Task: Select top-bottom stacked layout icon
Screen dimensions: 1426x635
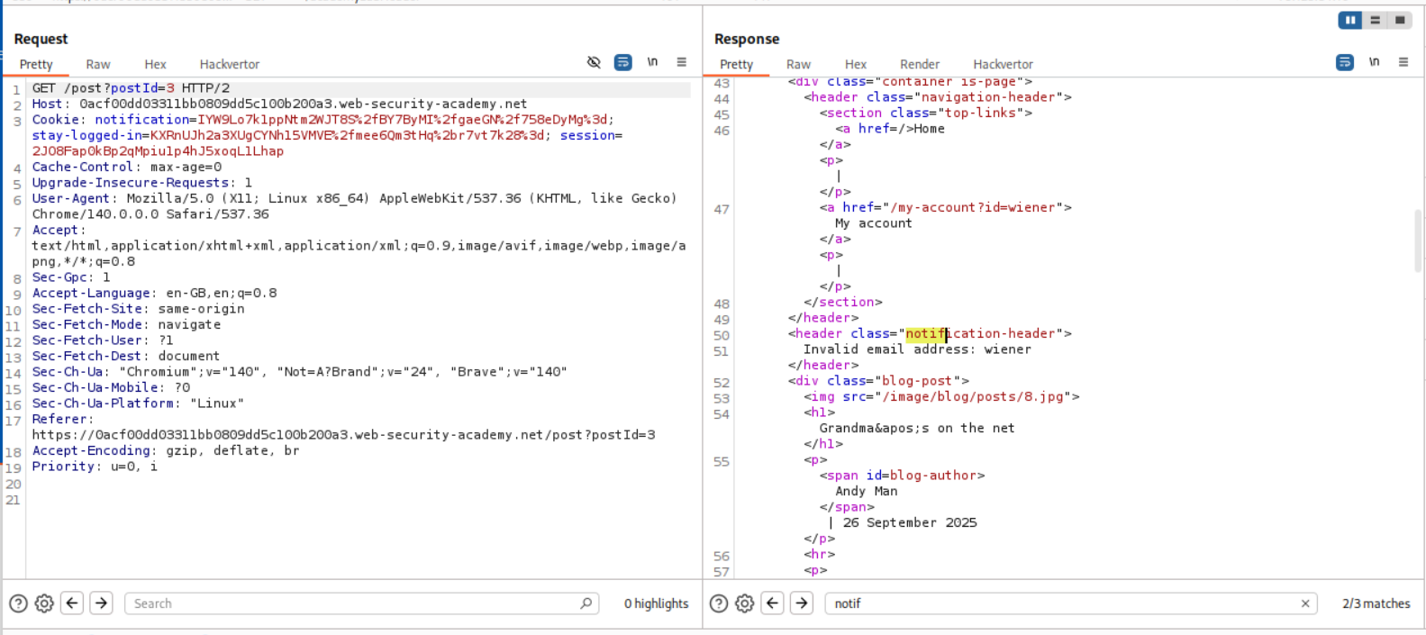Action: (x=1375, y=20)
